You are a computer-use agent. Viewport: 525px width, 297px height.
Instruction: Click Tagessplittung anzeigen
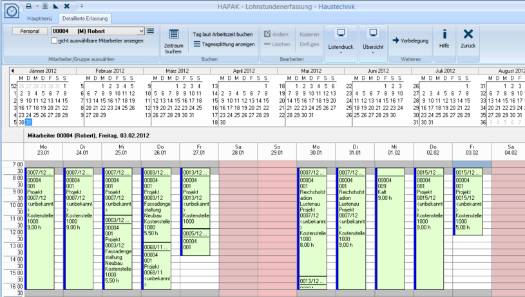(224, 44)
